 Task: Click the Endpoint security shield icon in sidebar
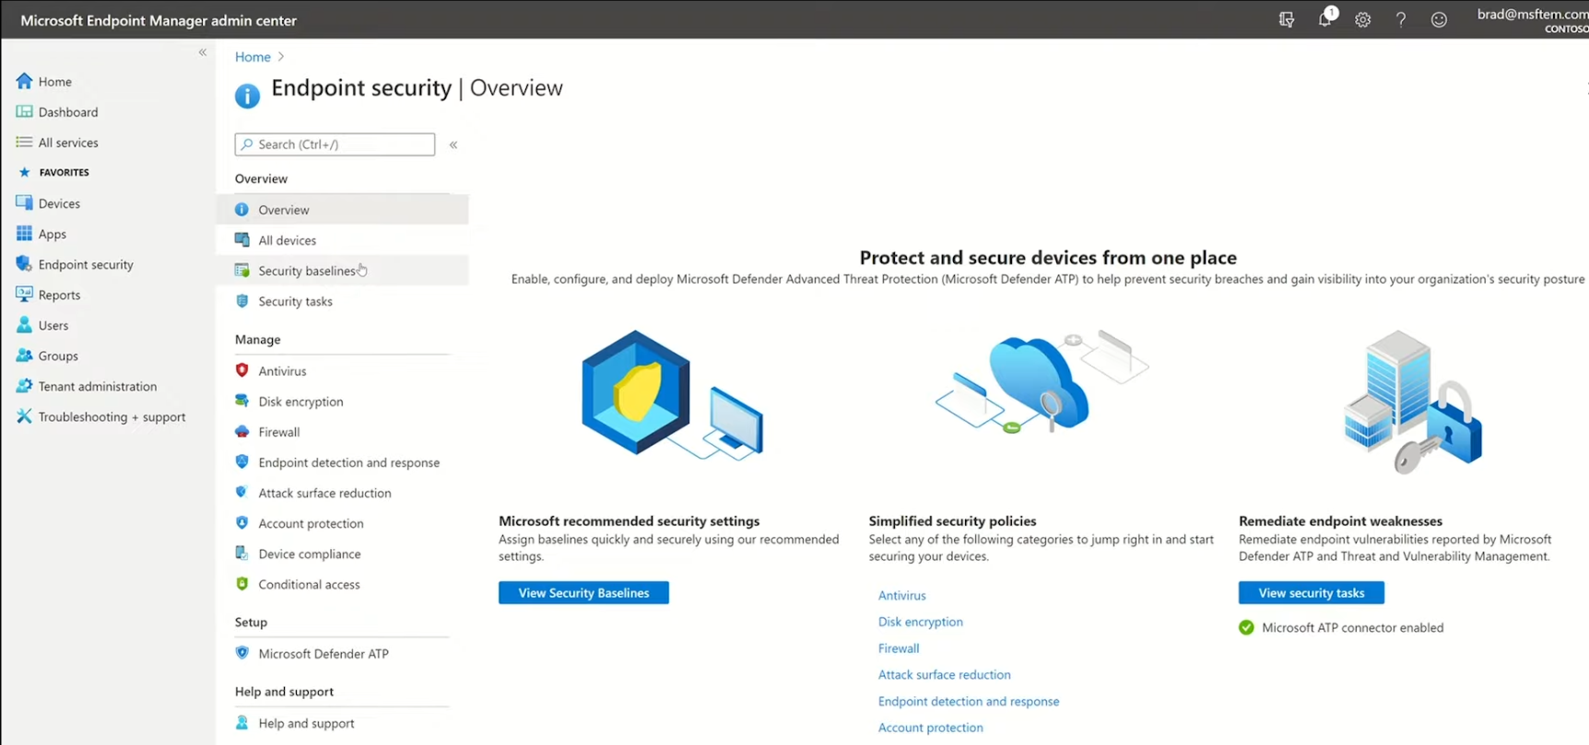click(24, 264)
